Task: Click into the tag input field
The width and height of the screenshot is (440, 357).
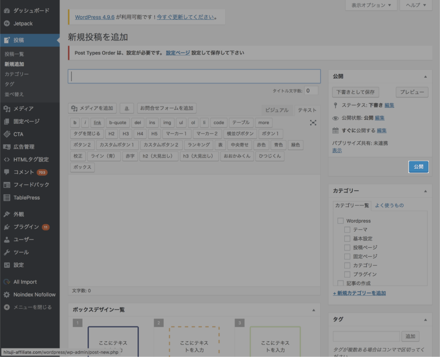Action: click(366, 336)
